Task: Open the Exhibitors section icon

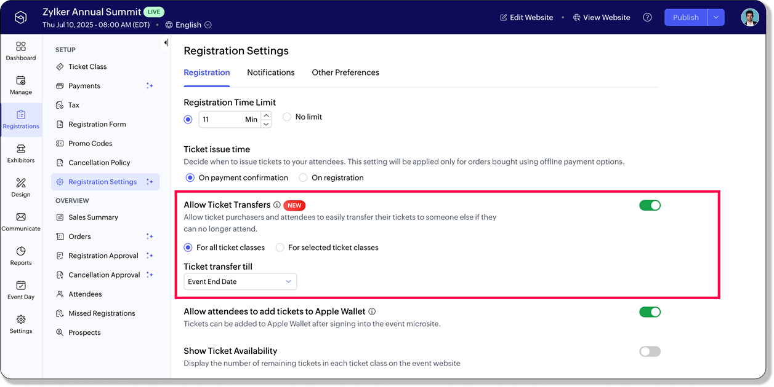Action: 21,149
